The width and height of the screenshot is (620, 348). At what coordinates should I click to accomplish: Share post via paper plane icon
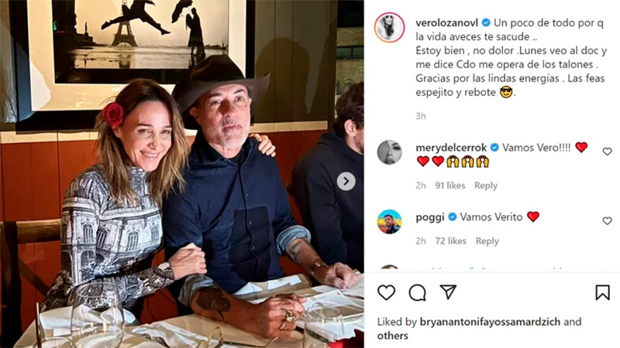point(448,292)
